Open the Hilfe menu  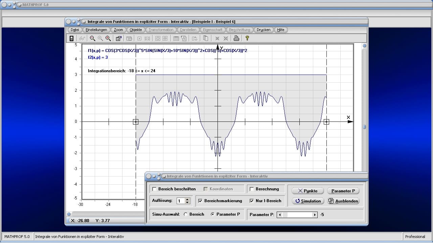(281, 30)
